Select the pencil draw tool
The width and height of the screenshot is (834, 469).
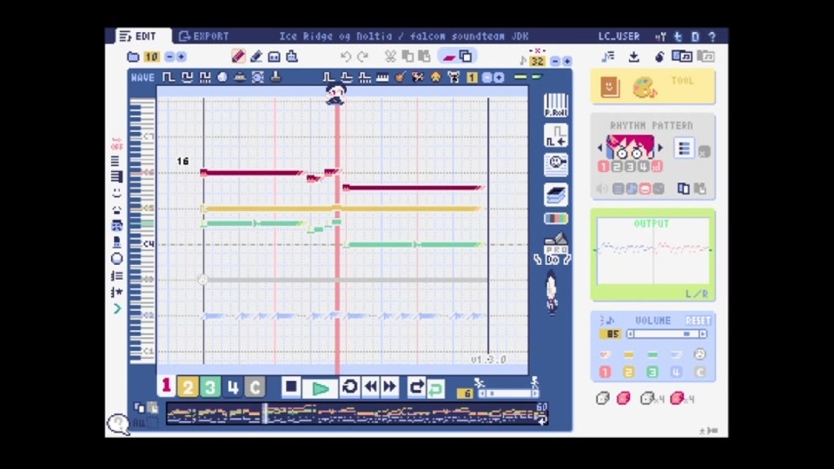point(238,56)
